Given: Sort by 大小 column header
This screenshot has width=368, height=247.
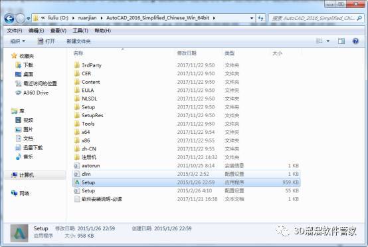Looking at the screenshot, I should (277, 53).
